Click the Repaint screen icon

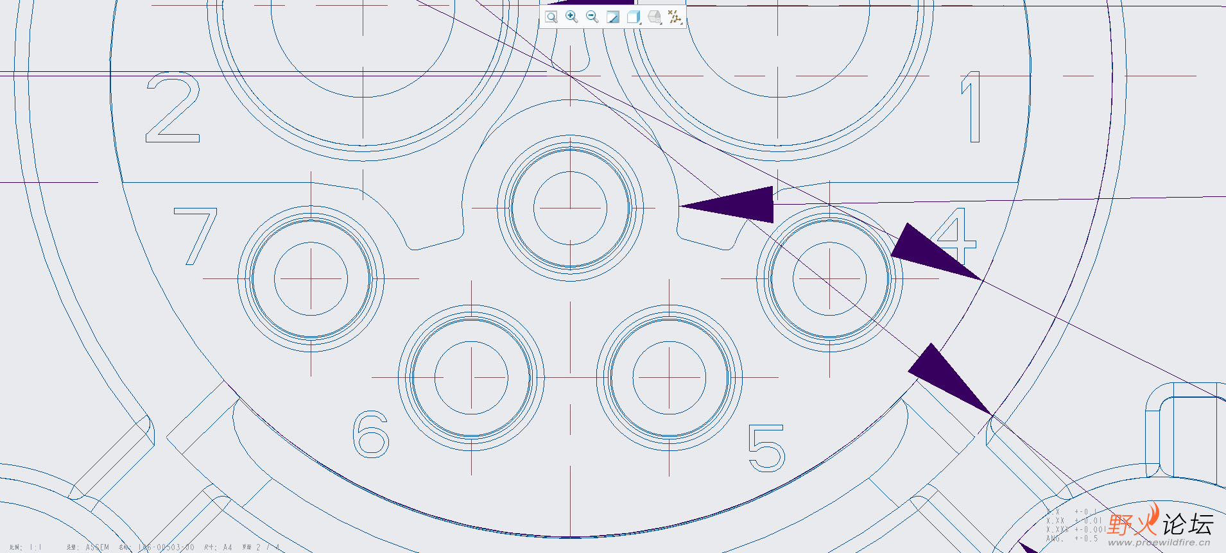(612, 17)
